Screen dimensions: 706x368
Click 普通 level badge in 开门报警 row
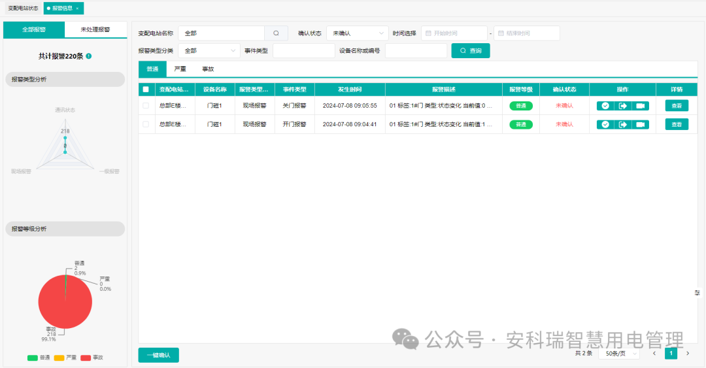point(521,124)
